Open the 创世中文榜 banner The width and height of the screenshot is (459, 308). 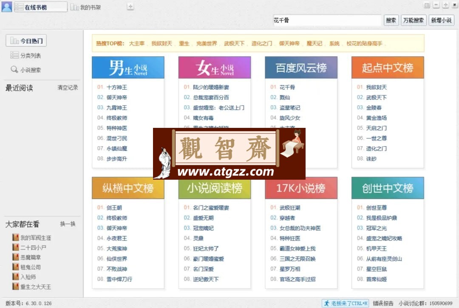tap(388, 188)
